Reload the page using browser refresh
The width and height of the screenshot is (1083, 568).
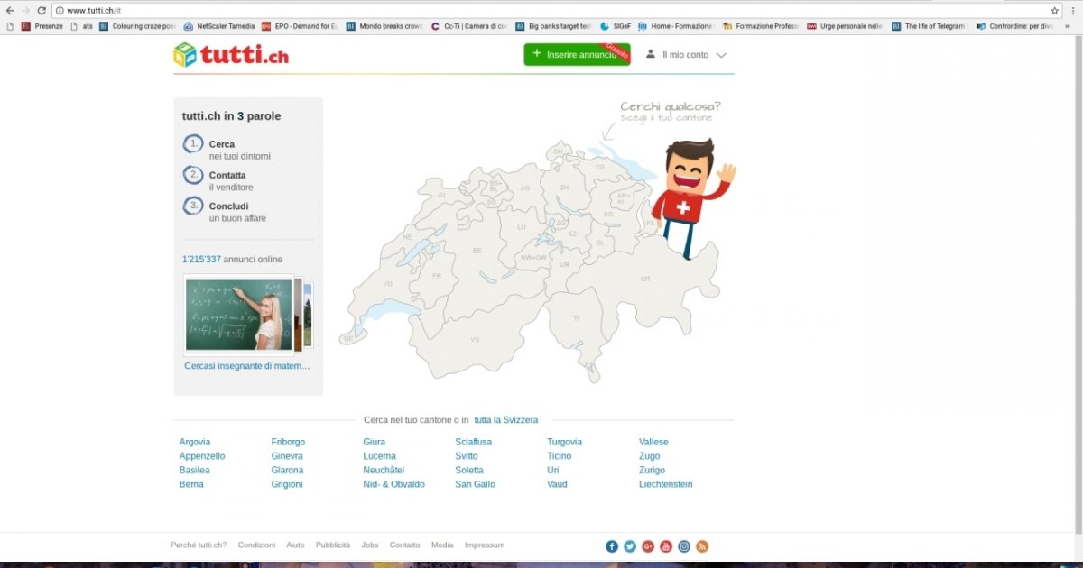pyautogui.click(x=42, y=10)
